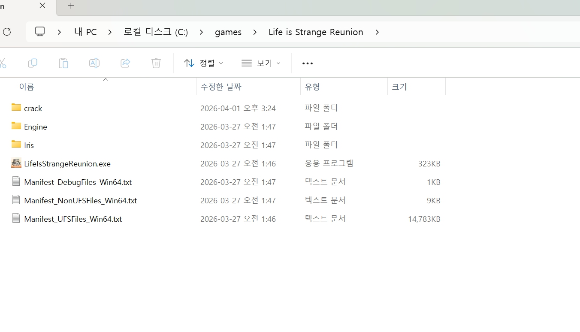Click the Share icon in toolbar
Viewport: 580px width, 332px height.
[125, 63]
